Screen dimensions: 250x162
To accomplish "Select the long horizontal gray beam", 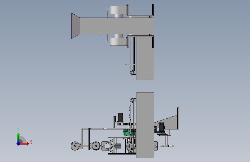I will pos(117,26).
